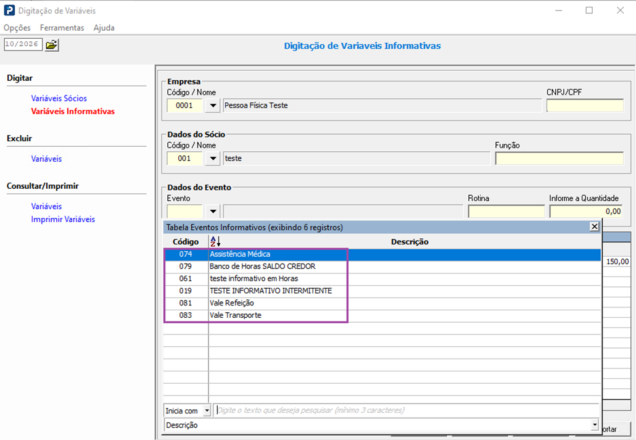This screenshot has width=636, height=440.
Task: Click the Empresa name field 'Pessoa Física Teste'
Action: point(382,106)
